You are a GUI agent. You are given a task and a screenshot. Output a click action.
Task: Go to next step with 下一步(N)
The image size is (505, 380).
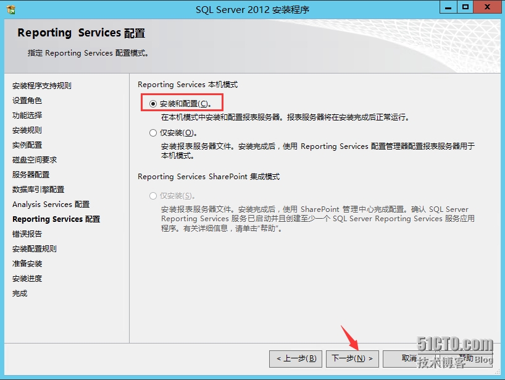tap(353, 359)
